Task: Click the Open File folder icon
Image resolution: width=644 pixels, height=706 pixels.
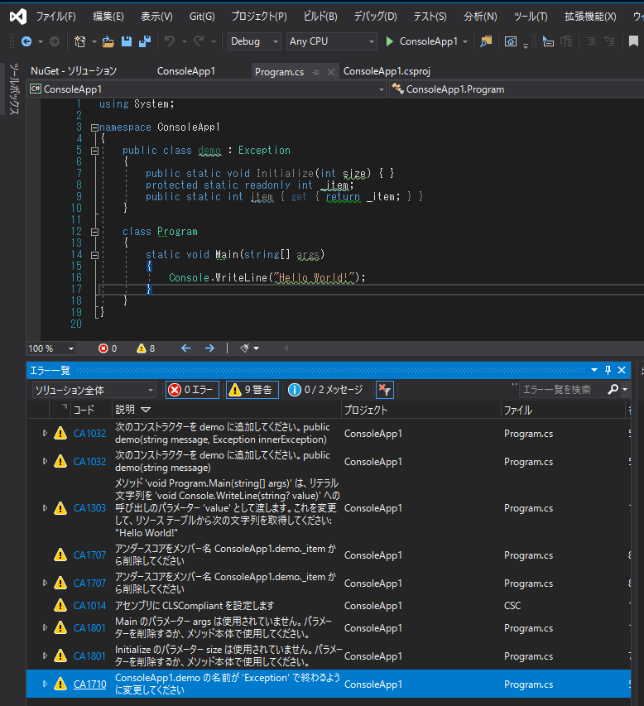Action: 108,41
